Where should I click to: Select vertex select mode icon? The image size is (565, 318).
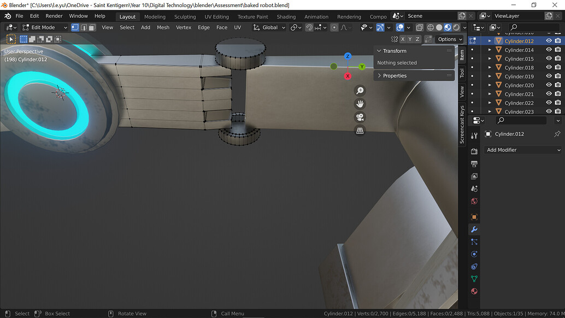75,27
